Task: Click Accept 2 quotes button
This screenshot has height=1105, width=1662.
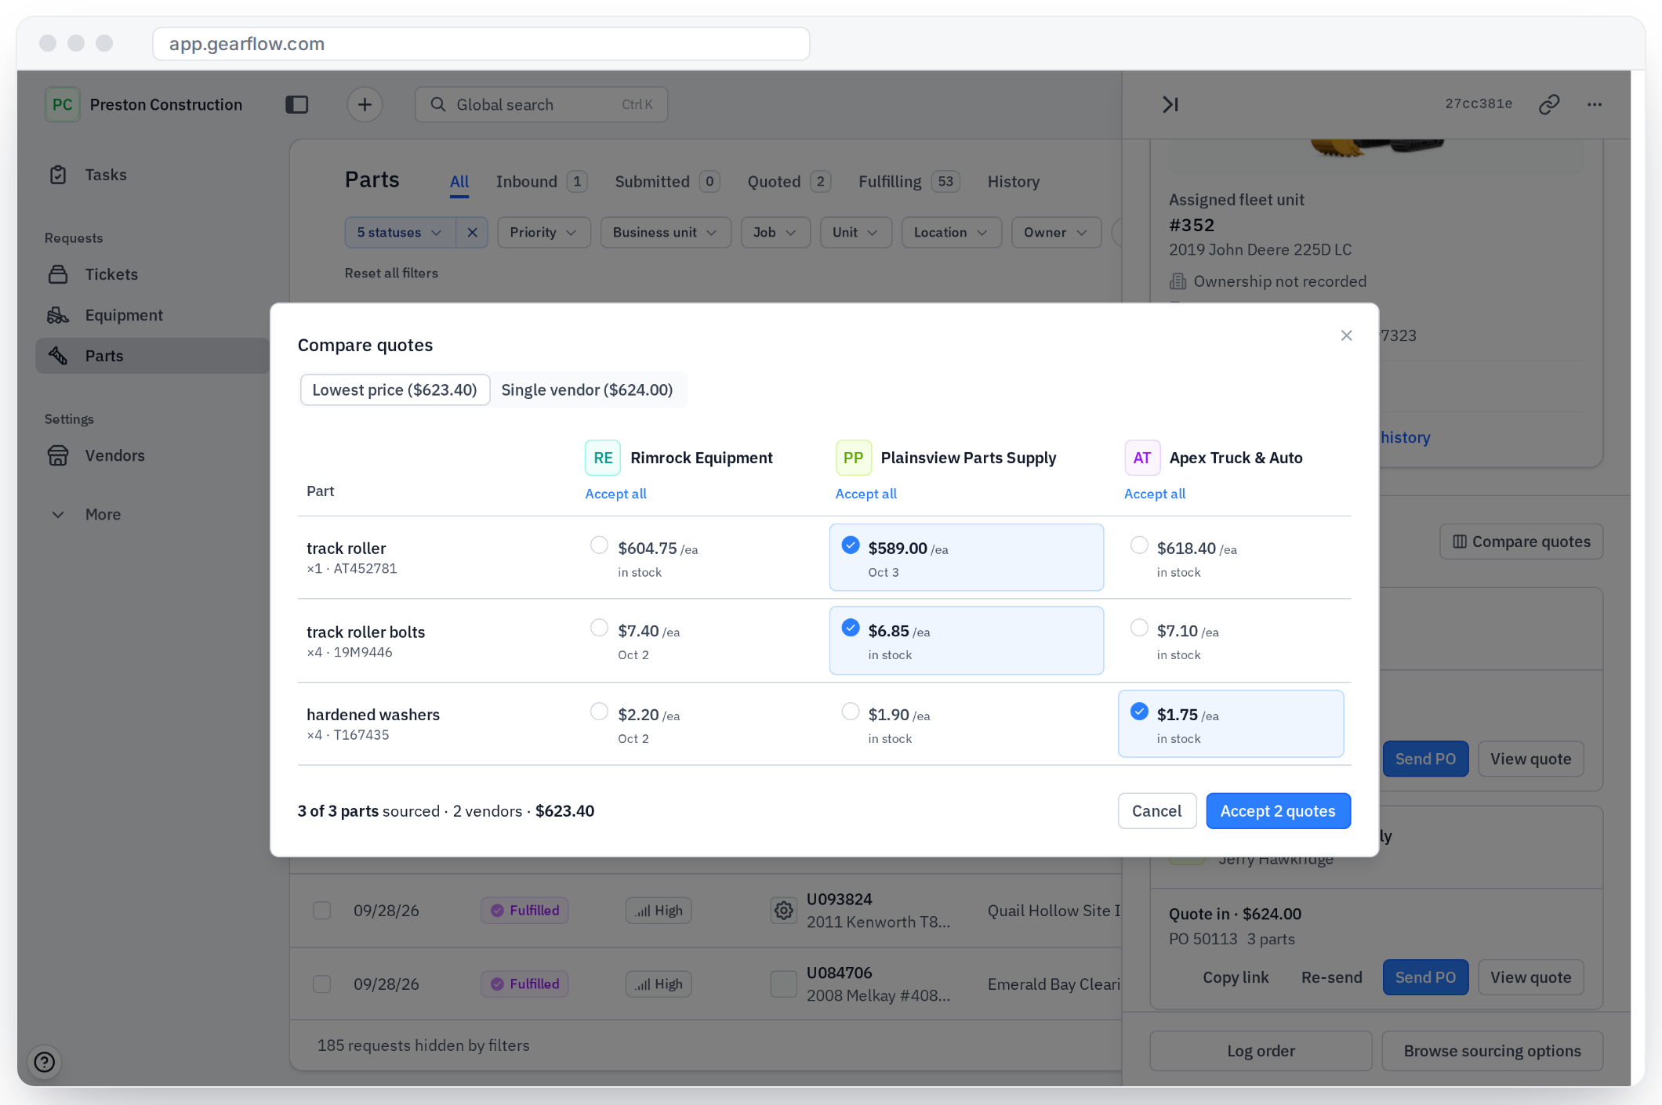Action: pos(1278,811)
